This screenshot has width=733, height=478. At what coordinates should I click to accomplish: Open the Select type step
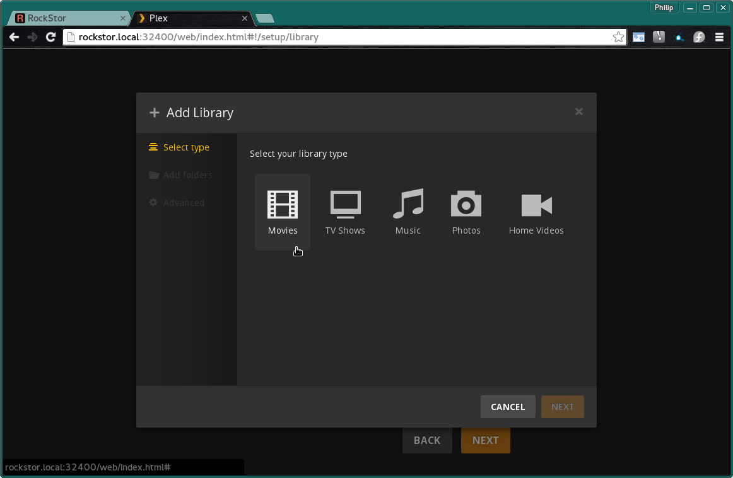pyautogui.click(x=179, y=147)
